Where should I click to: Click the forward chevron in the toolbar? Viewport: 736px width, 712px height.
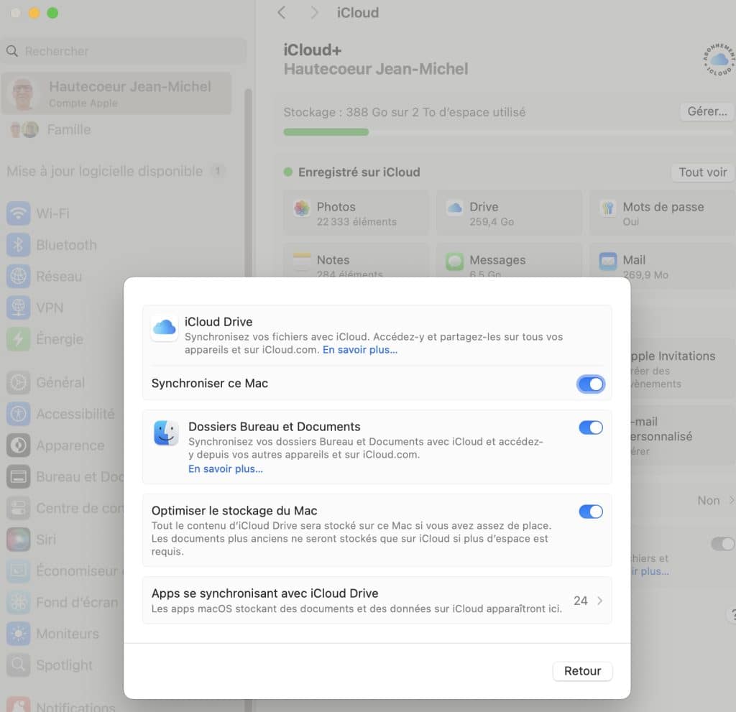(x=314, y=13)
